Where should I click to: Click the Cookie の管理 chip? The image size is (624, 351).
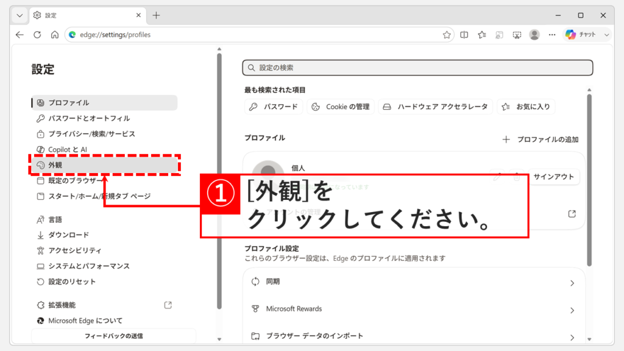coord(340,107)
